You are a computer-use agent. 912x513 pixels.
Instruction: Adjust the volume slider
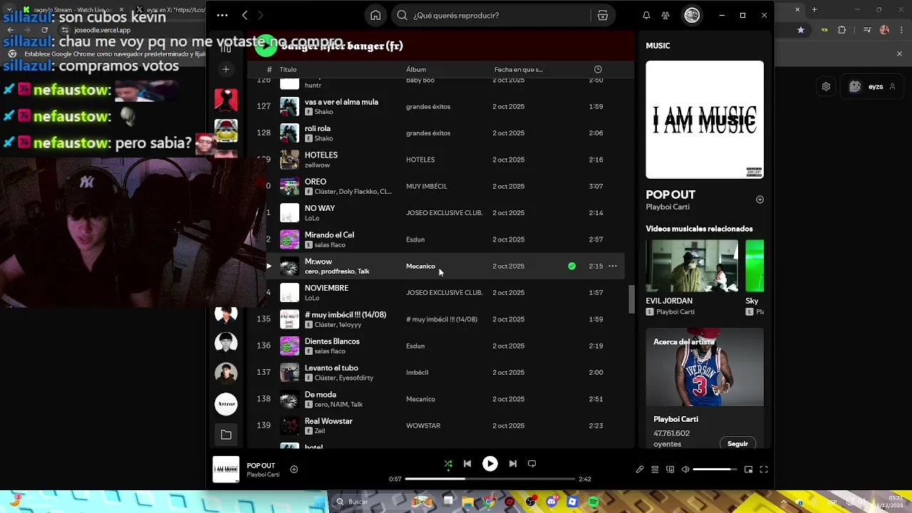[x=715, y=470]
